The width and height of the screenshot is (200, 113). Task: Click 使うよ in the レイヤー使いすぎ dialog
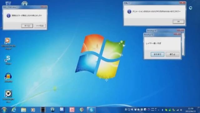172,54
